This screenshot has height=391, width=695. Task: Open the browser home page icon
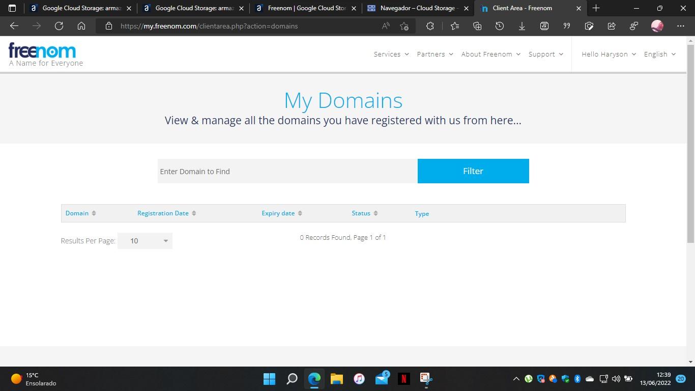point(81,26)
